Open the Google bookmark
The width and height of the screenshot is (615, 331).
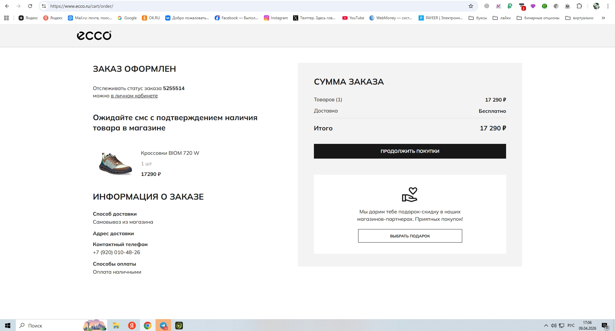(127, 18)
